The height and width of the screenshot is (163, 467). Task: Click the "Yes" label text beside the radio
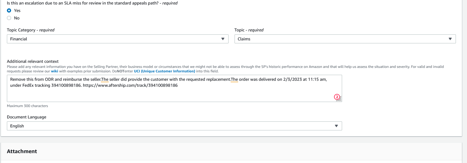[x=17, y=10]
